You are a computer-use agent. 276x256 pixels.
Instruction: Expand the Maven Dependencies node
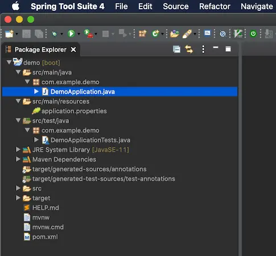[x=18, y=159]
